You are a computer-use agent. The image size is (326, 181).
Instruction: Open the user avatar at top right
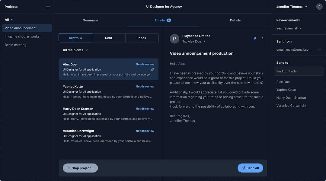coord(319,7)
